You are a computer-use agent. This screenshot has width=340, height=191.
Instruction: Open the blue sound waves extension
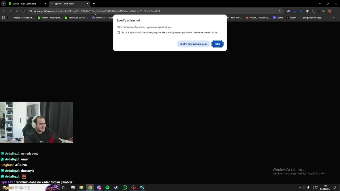(301, 11)
